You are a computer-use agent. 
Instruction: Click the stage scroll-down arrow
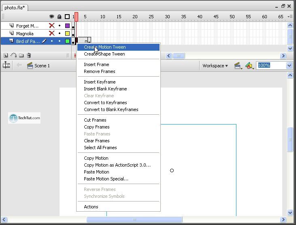(290, 212)
